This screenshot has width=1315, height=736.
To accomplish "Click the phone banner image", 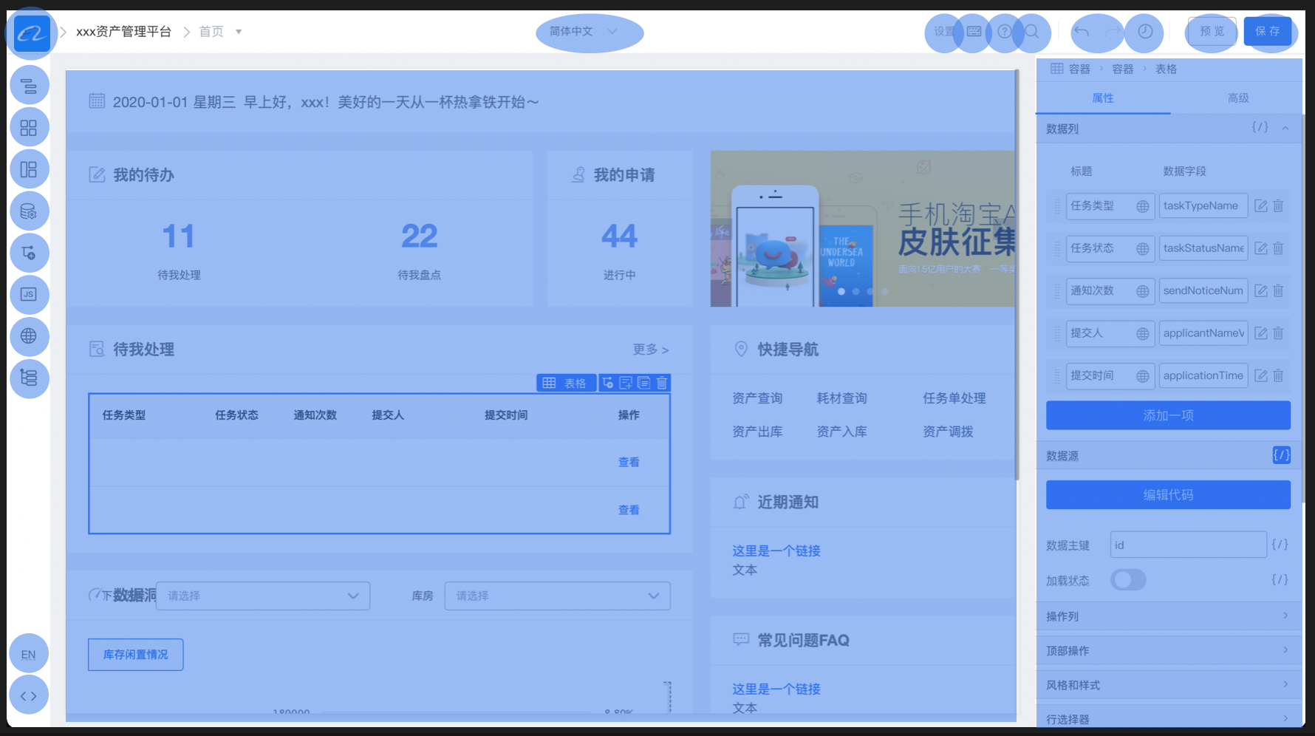I will click(x=863, y=229).
